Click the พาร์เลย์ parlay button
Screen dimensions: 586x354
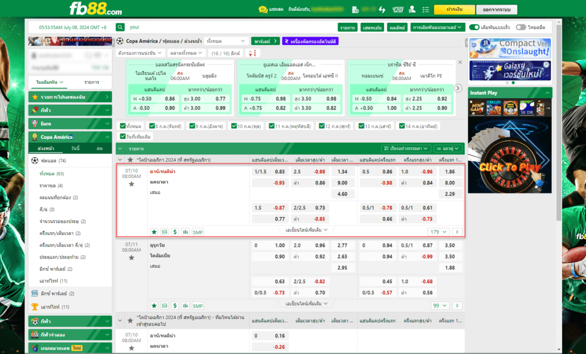pyautogui.click(x=266, y=41)
